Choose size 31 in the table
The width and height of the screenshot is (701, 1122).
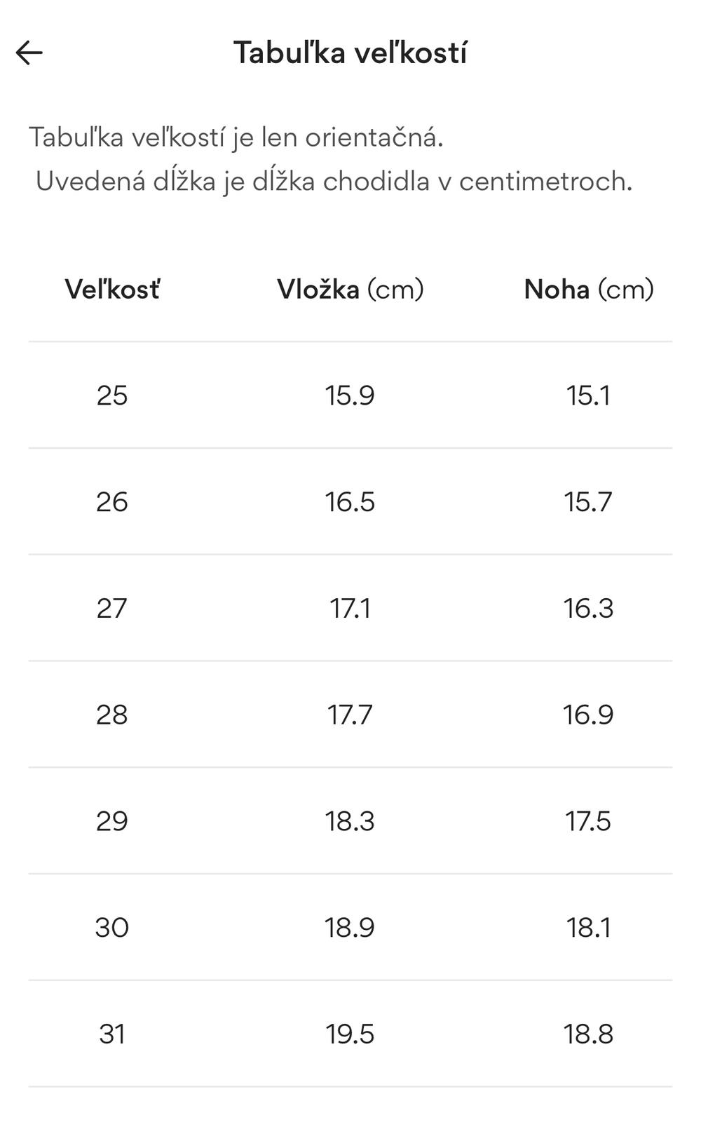(112, 1034)
